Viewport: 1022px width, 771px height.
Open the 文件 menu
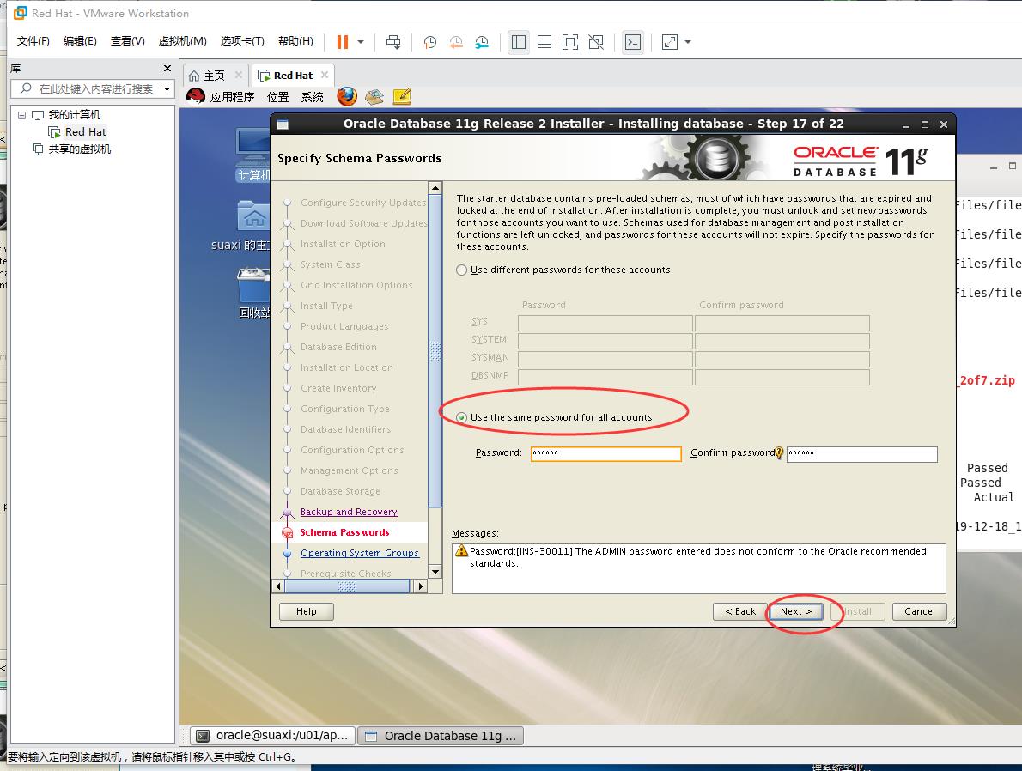[x=33, y=41]
